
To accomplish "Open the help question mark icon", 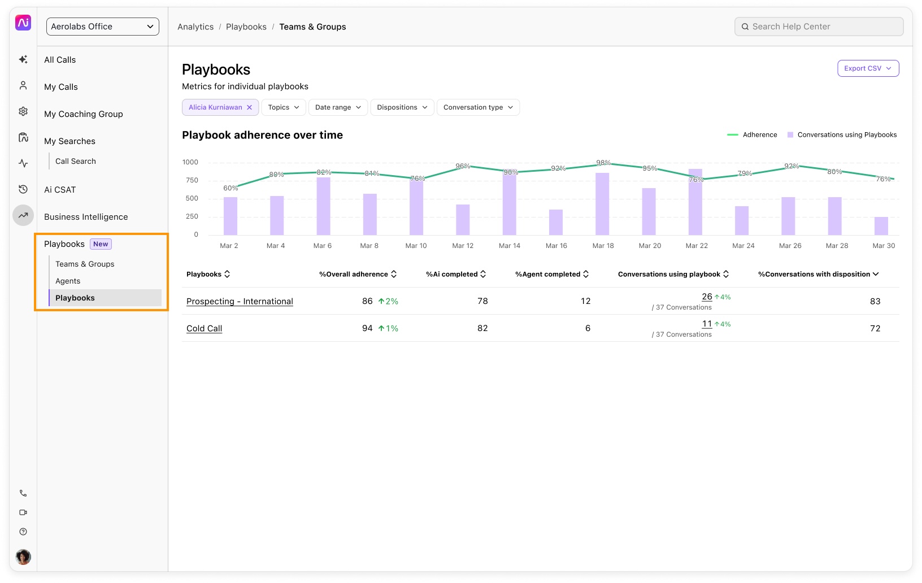I will (x=23, y=532).
